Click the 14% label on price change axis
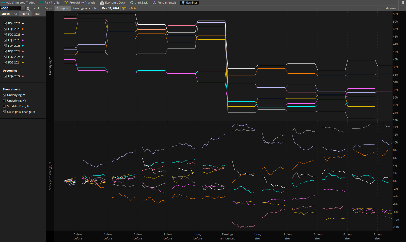This screenshot has height=242, width=406. pyautogui.click(x=396, y=127)
